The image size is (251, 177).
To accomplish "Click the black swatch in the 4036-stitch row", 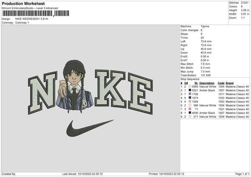I will pyautogui.click(x=190, y=113).
